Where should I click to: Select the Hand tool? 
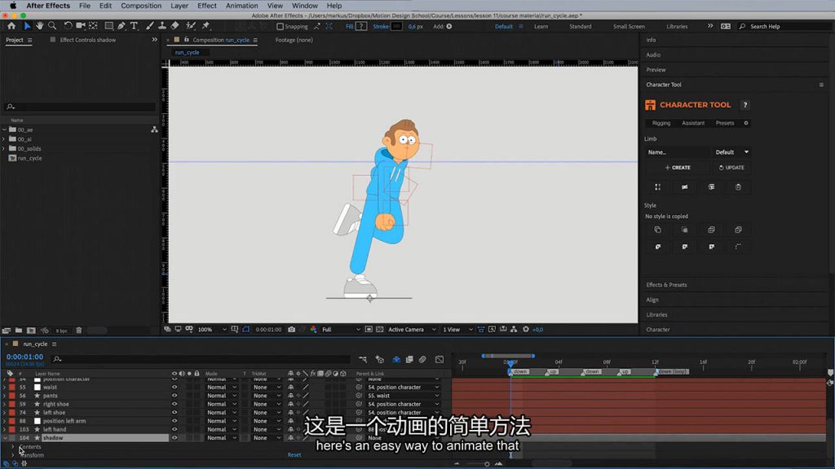pos(39,25)
